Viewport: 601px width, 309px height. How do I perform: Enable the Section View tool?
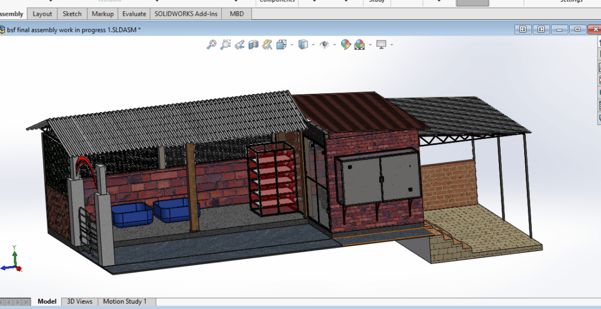pos(254,45)
